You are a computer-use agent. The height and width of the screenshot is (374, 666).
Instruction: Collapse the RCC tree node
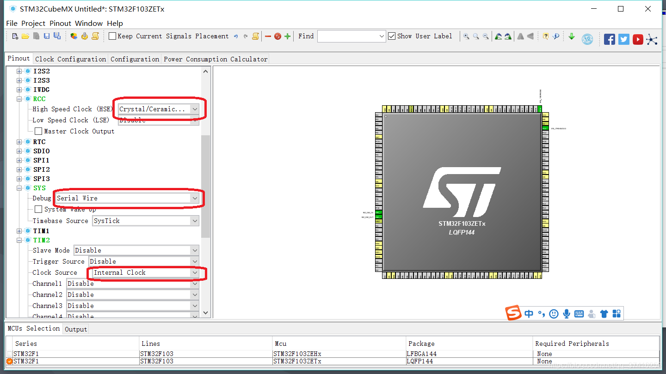pos(19,99)
